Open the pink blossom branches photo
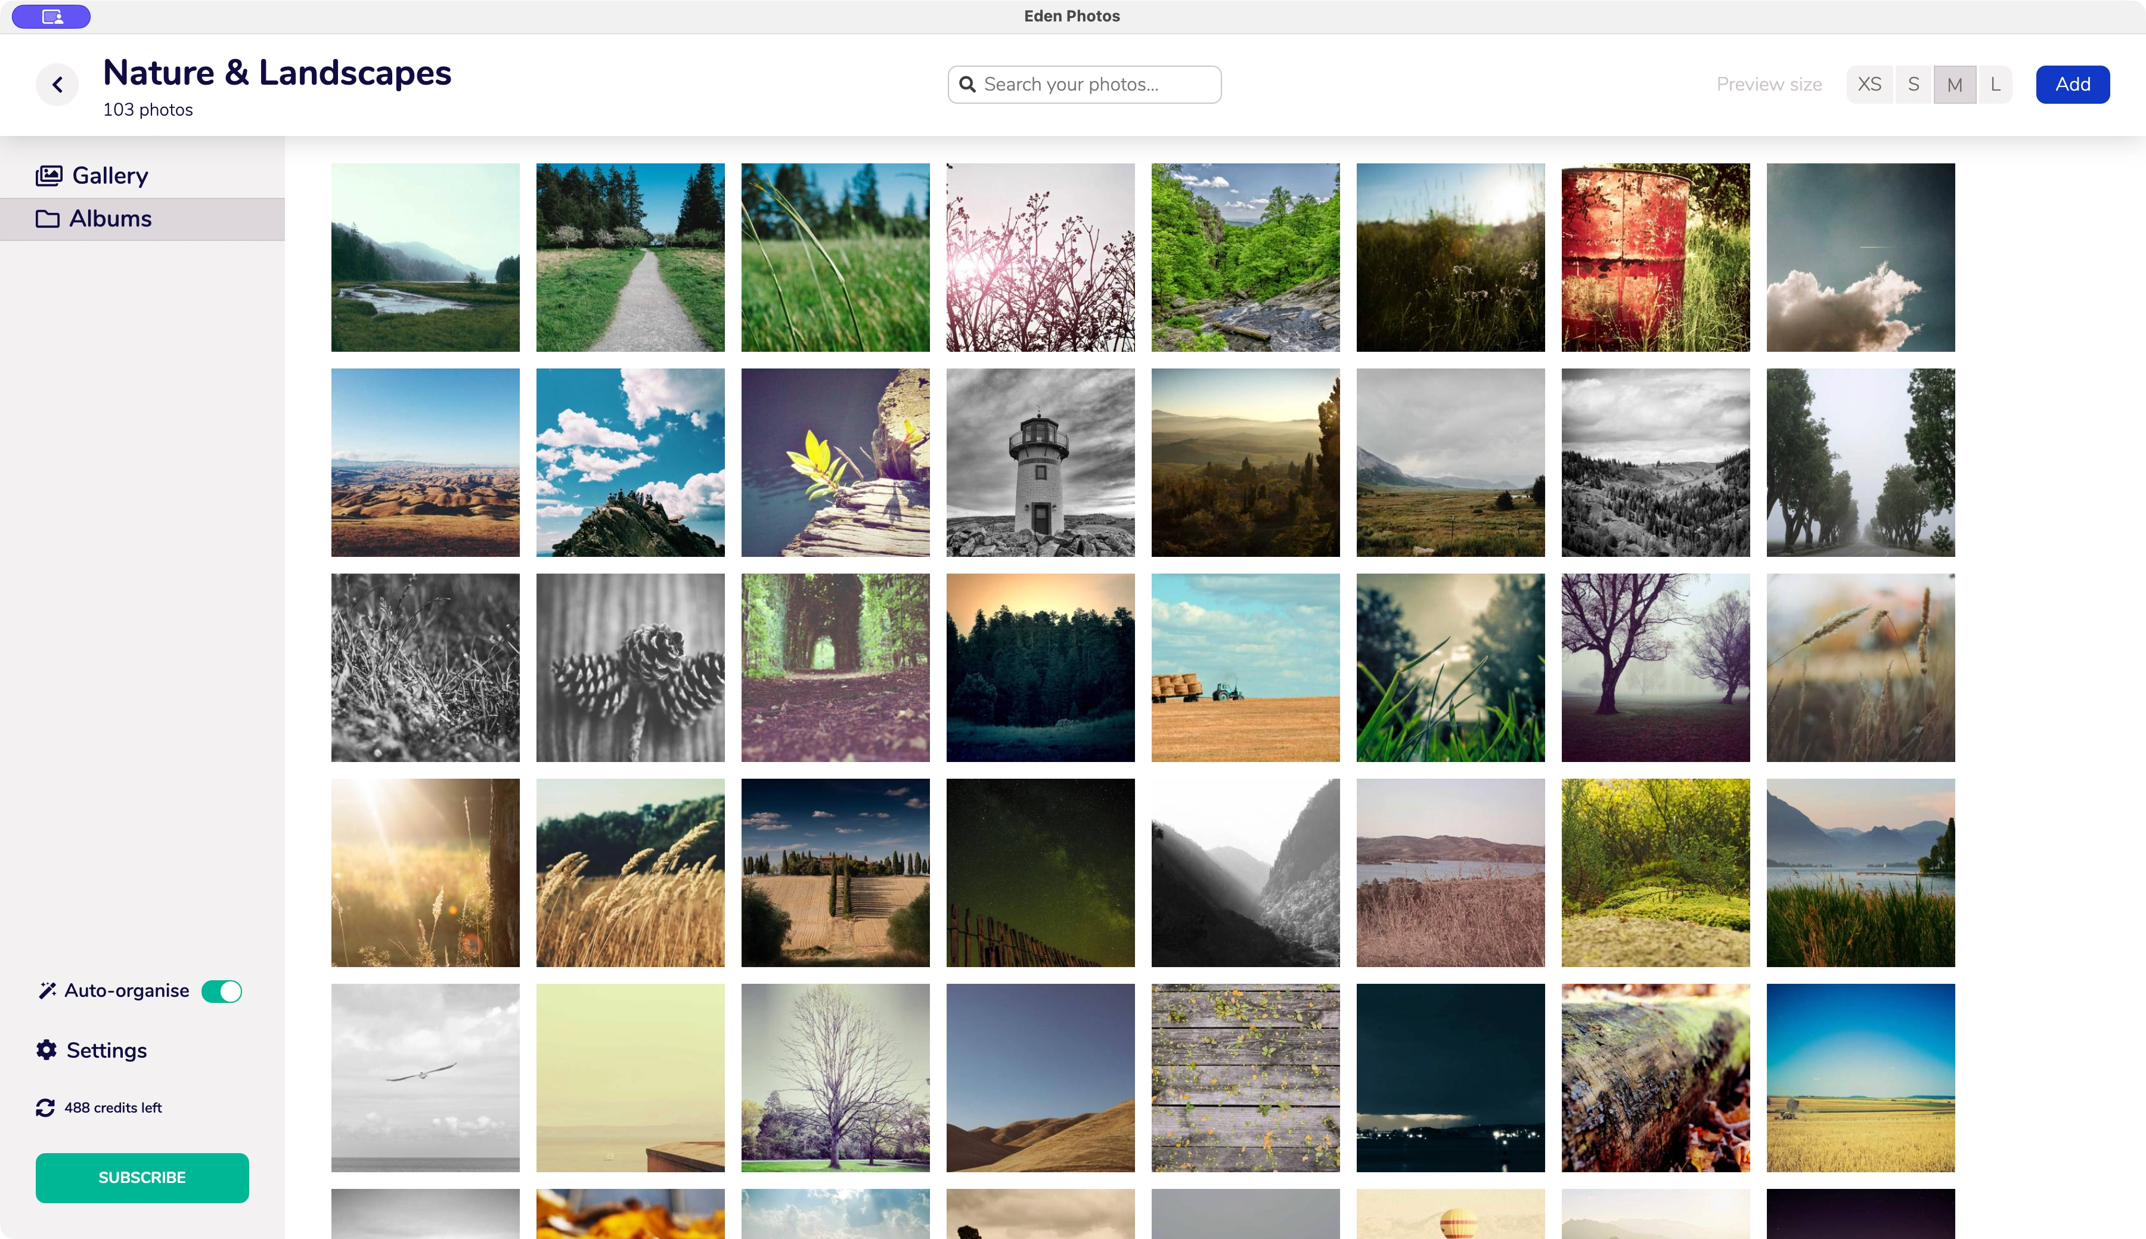This screenshot has width=2146, height=1239. tap(1040, 258)
